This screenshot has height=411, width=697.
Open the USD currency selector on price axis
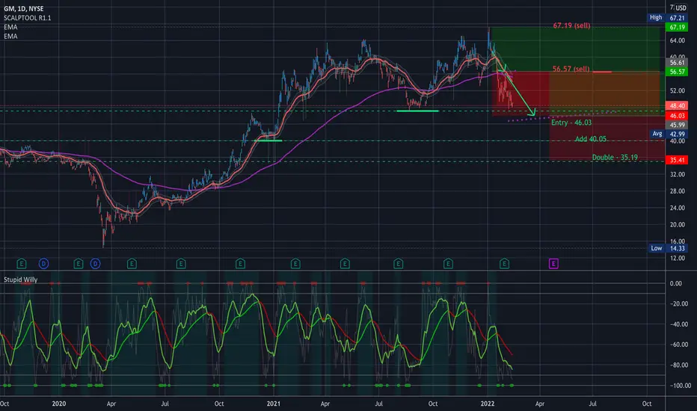[681, 8]
